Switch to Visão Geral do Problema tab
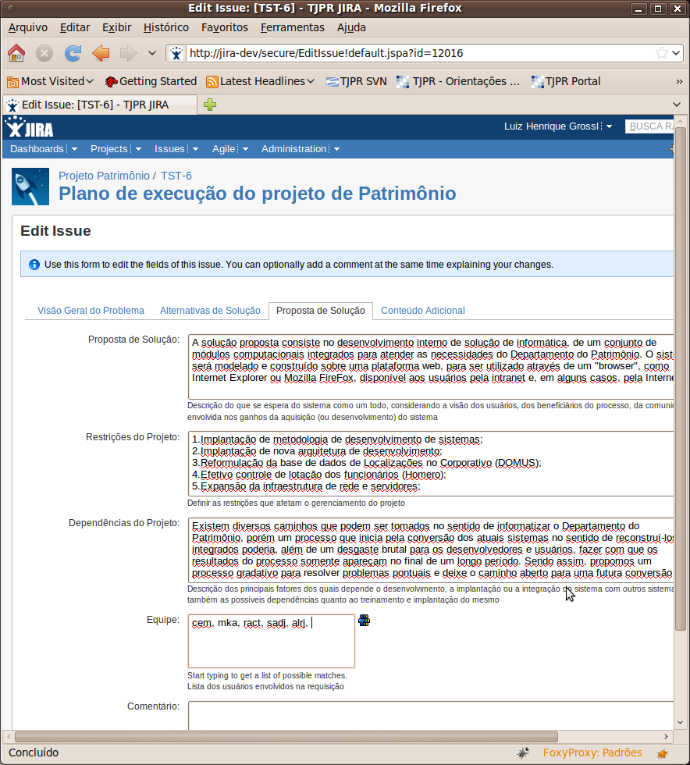690x765 pixels. tap(91, 311)
